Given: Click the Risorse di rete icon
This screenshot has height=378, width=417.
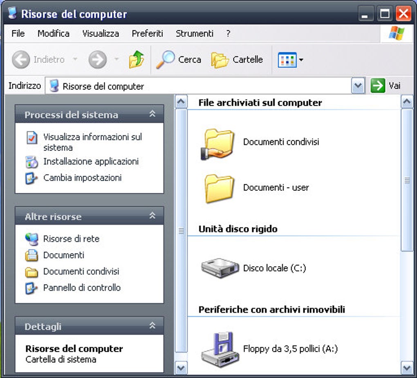Looking at the screenshot, I should pos(31,239).
